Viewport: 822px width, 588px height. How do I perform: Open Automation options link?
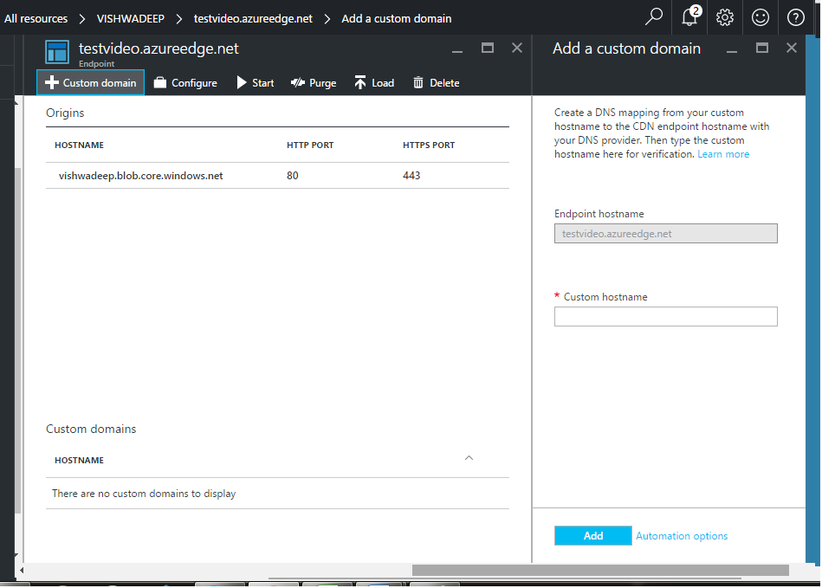click(x=682, y=536)
